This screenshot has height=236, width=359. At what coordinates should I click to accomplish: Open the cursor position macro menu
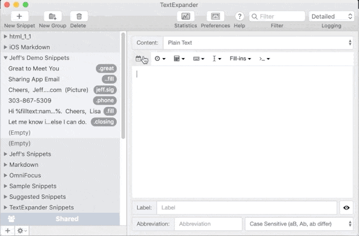[x=217, y=59]
